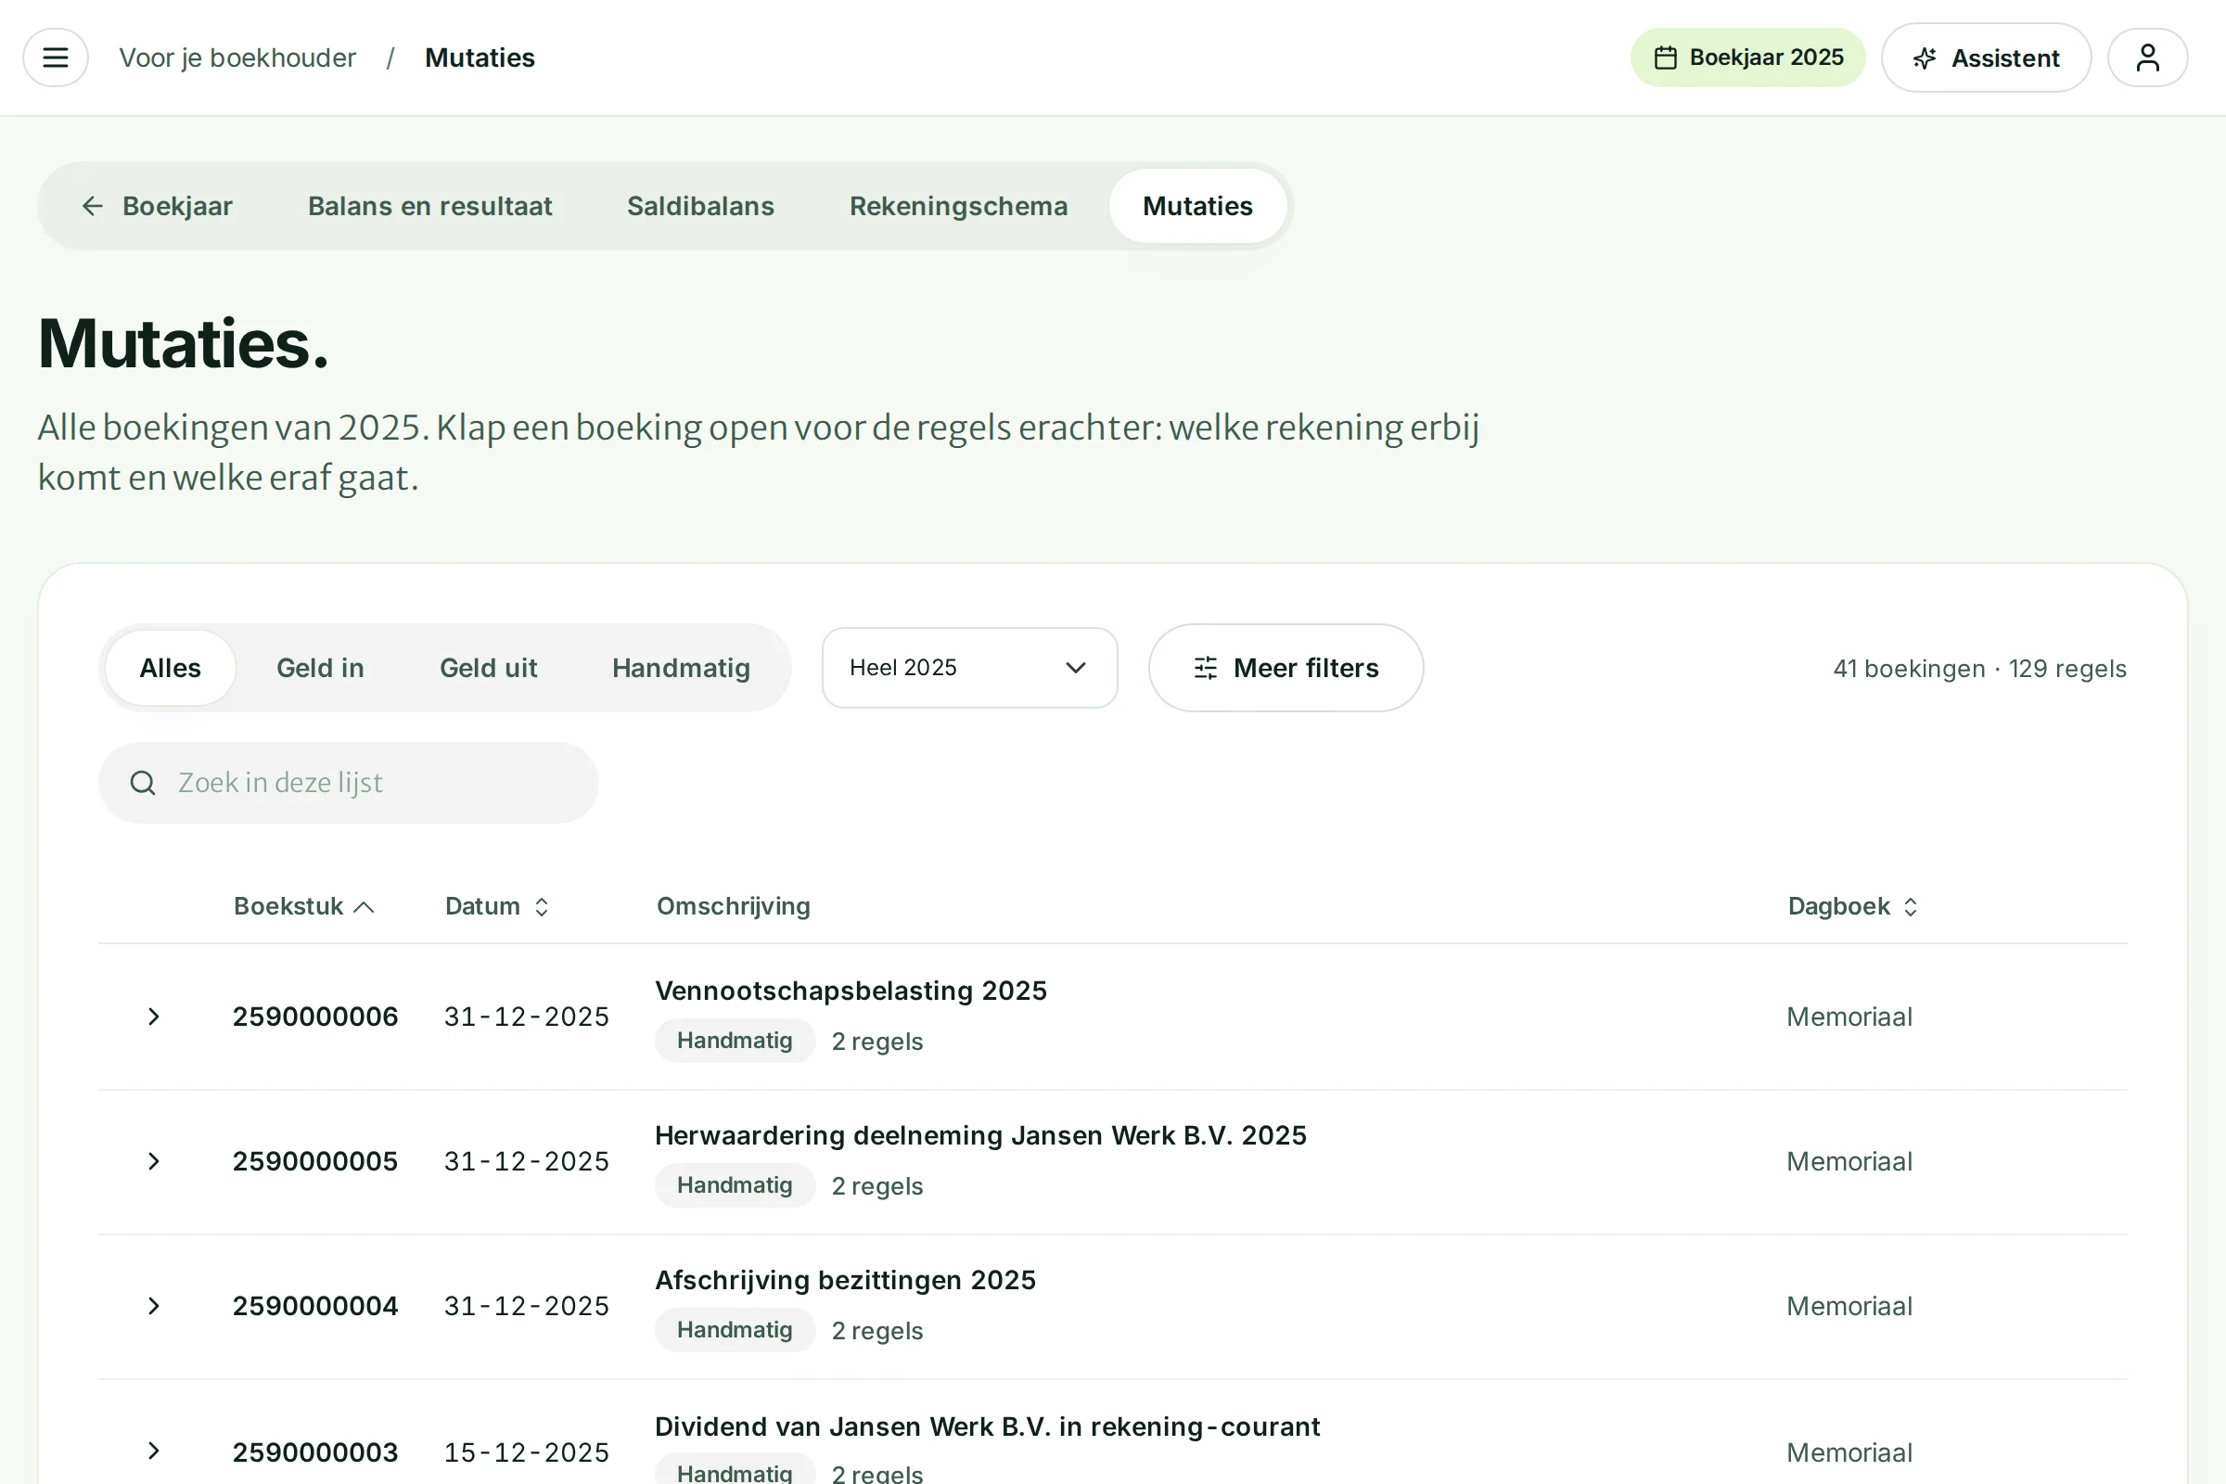Open the user profile icon
This screenshot has height=1484, width=2226.
pos(2147,58)
